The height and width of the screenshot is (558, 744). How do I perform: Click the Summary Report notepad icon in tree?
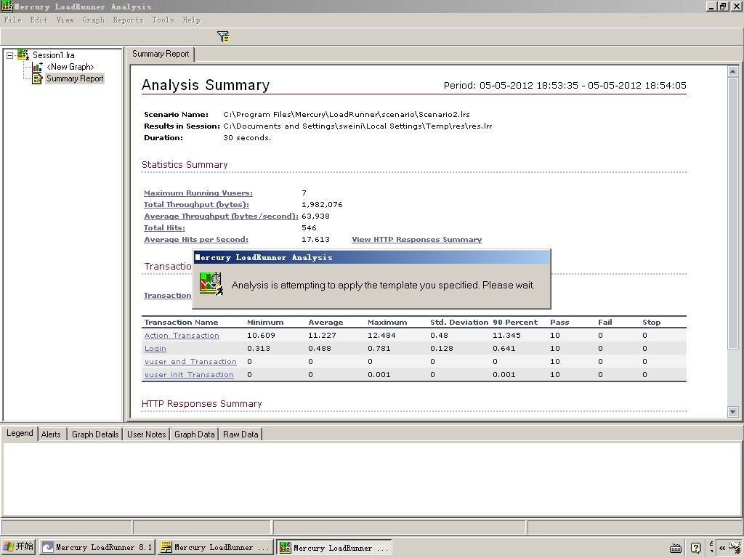pyautogui.click(x=37, y=78)
